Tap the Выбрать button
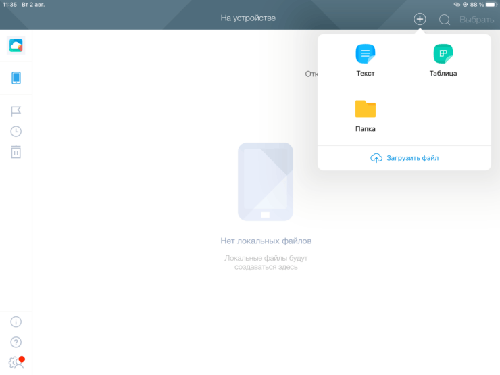The image size is (500, 375). pyautogui.click(x=476, y=20)
